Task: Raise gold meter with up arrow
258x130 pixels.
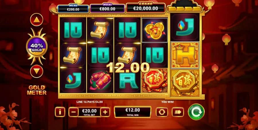Action: (x=36, y=20)
